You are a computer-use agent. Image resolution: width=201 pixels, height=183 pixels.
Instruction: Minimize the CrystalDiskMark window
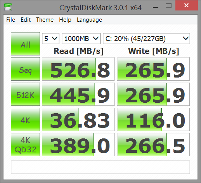tap(156, 7)
